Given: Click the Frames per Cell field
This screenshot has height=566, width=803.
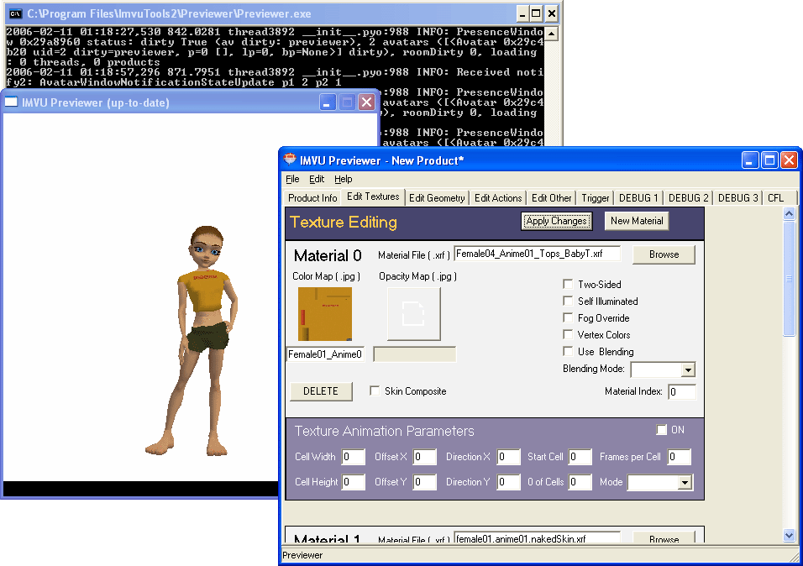Looking at the screenshot, I should click(680, 457).
